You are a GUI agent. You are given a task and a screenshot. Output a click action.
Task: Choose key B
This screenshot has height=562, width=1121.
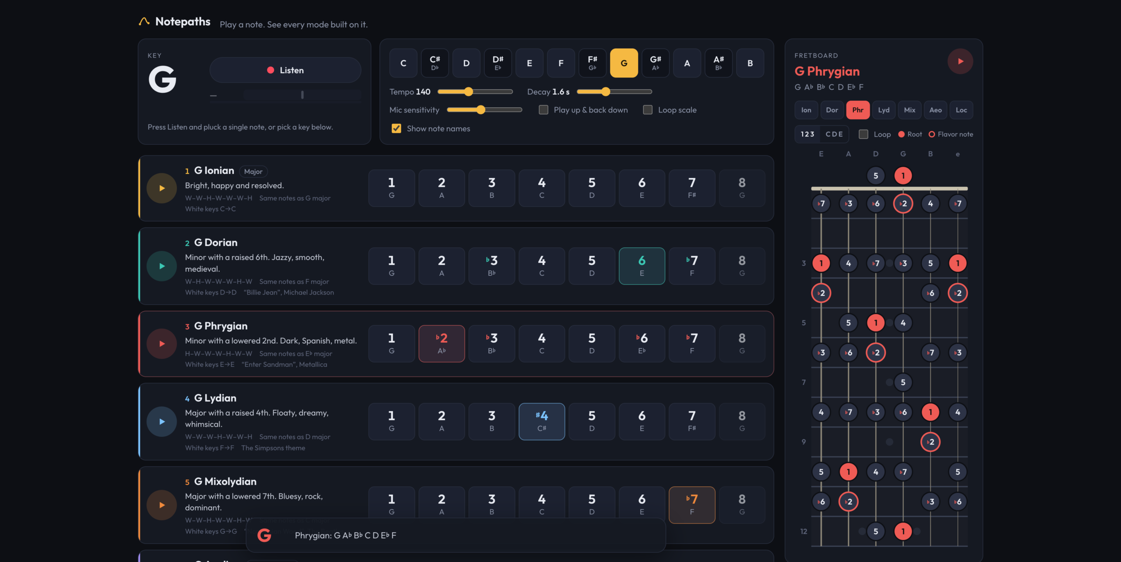coord(750,63)
